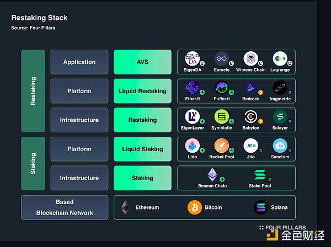Select the Puffer.fi pufferfish icon
Viewport: 331px width, 247px height.
221,88
